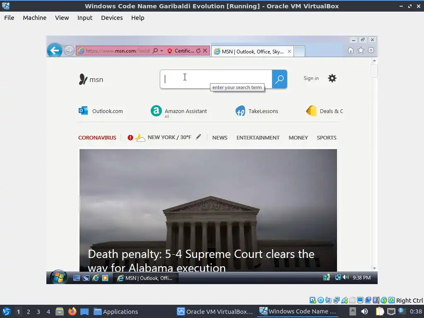
Task: Click the VirtualBox audio status icon
Action: pyautogui.click(x=328, y=300)
